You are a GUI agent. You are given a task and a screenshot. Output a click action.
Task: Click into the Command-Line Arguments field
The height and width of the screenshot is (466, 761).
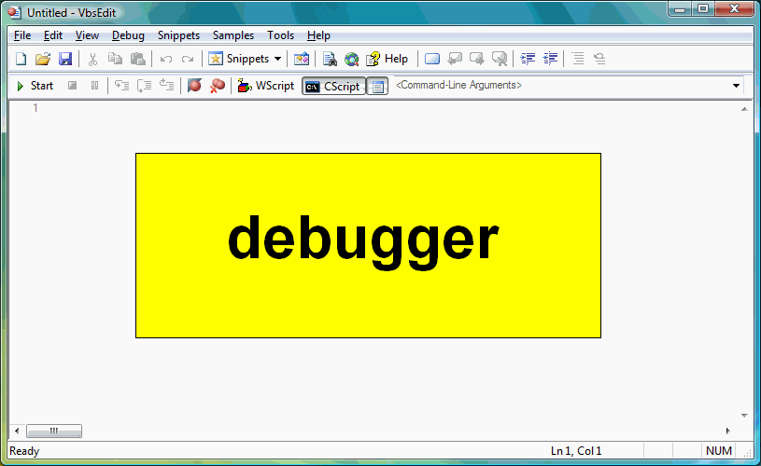click(x=560, y=86)
